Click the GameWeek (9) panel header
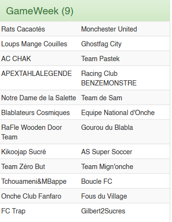172x222 pixels. pos(85,11)
